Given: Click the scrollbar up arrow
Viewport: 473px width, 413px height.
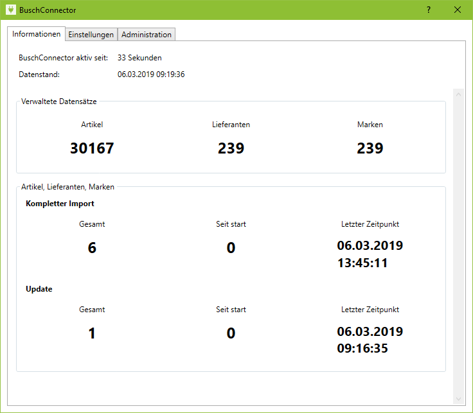Looking at the screenshot, I should (x=459, y=94).
